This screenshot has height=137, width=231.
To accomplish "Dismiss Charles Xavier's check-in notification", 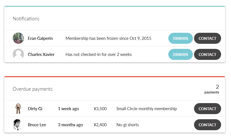I will click(x=180, y=54).
